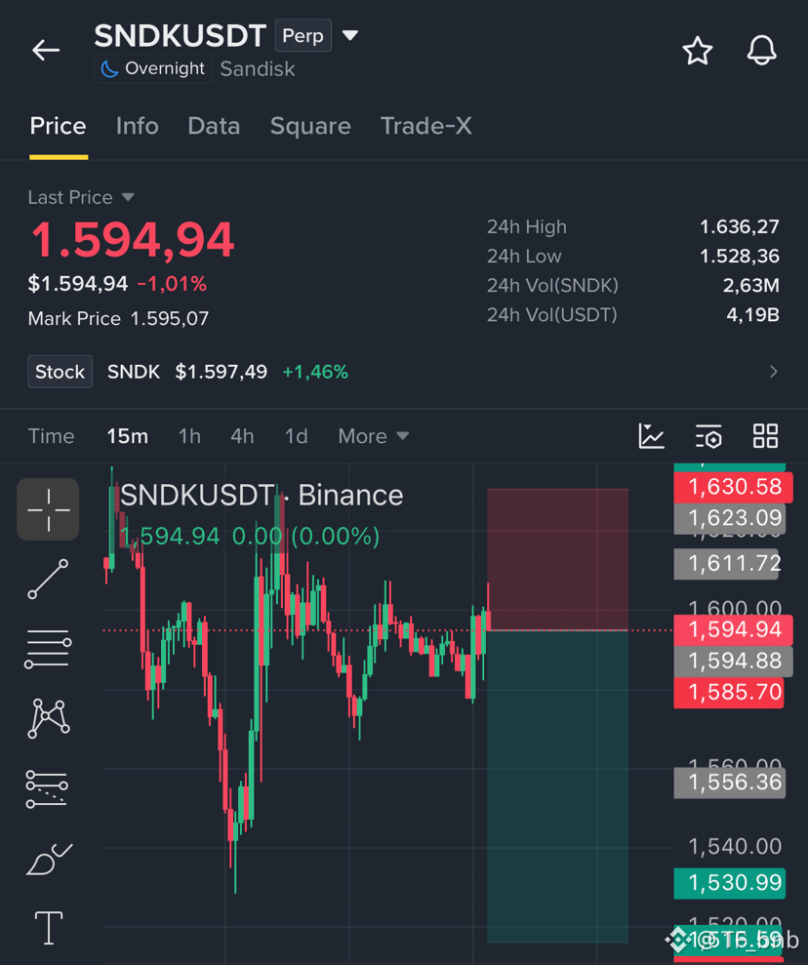The height and width of the screenshot is (965, 808).
Task: Click the Sandisk company name
Action: 258,69
